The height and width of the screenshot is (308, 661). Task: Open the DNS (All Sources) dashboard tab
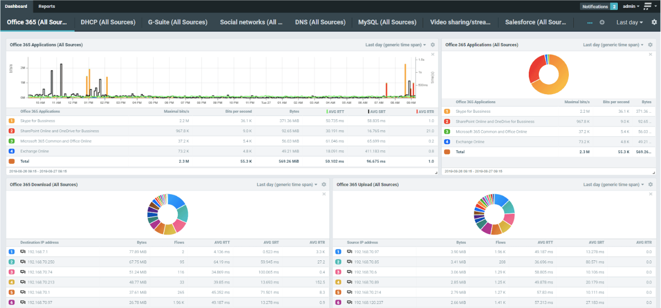click(320, 23)
